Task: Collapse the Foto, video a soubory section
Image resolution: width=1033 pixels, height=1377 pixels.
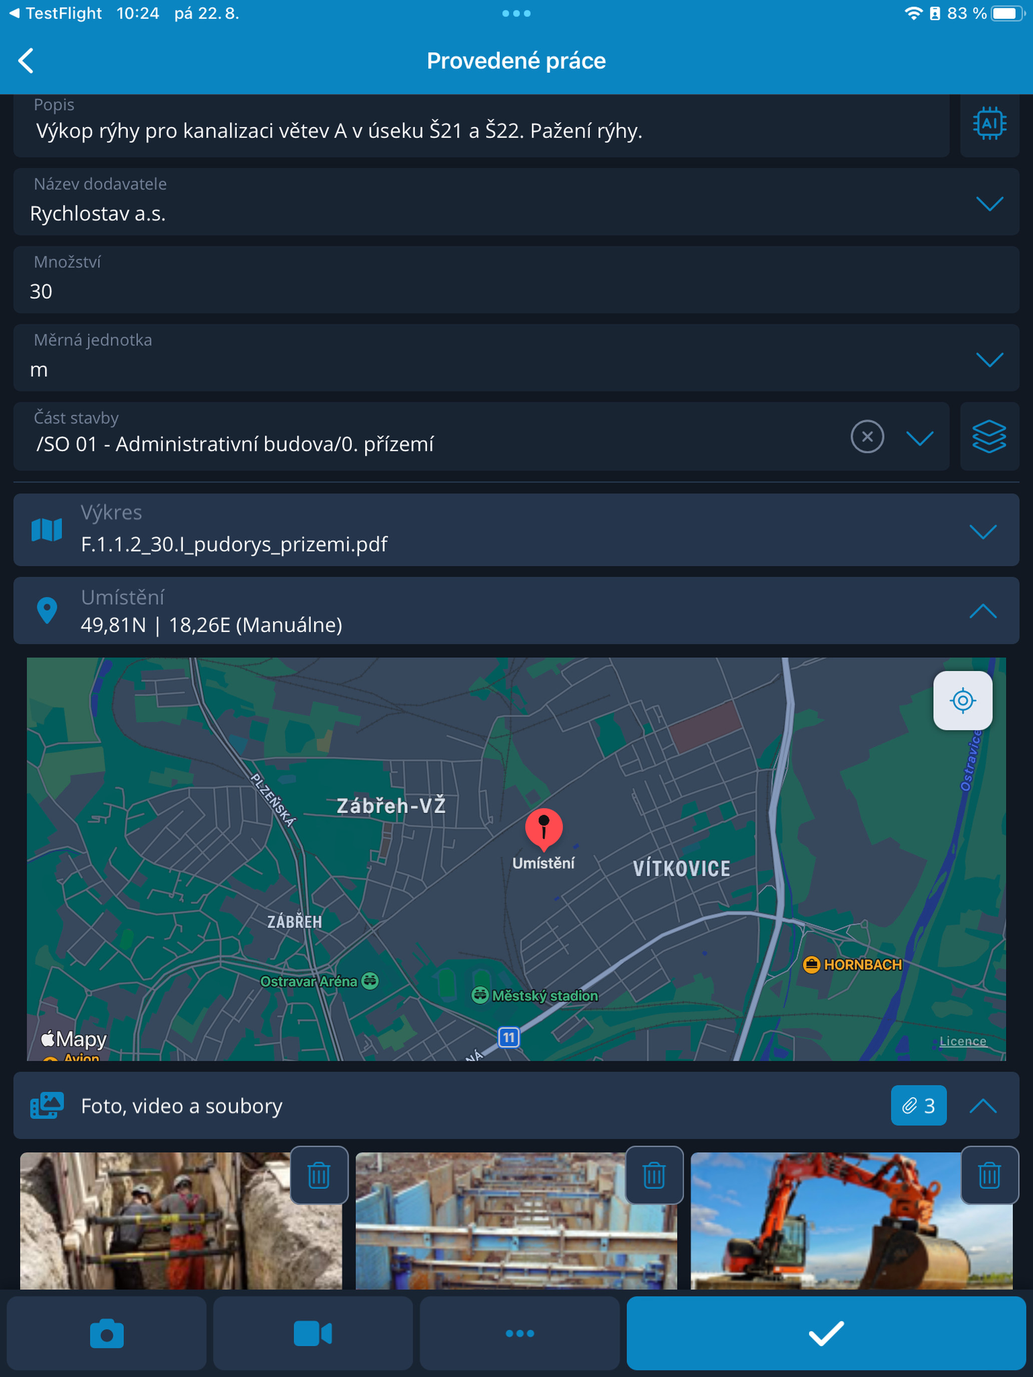Action: pyautogui.click(x=982, y=1106)
